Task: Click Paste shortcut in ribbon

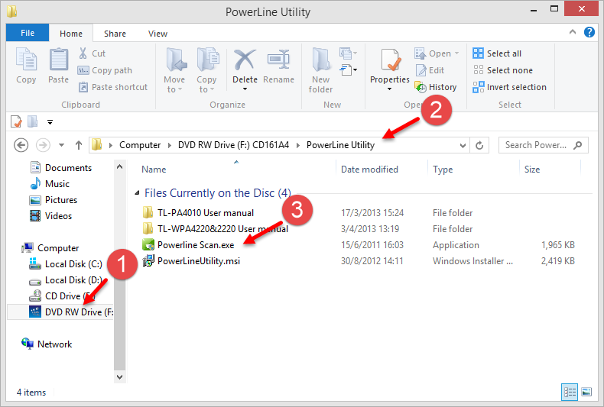Action: point(112,87)
